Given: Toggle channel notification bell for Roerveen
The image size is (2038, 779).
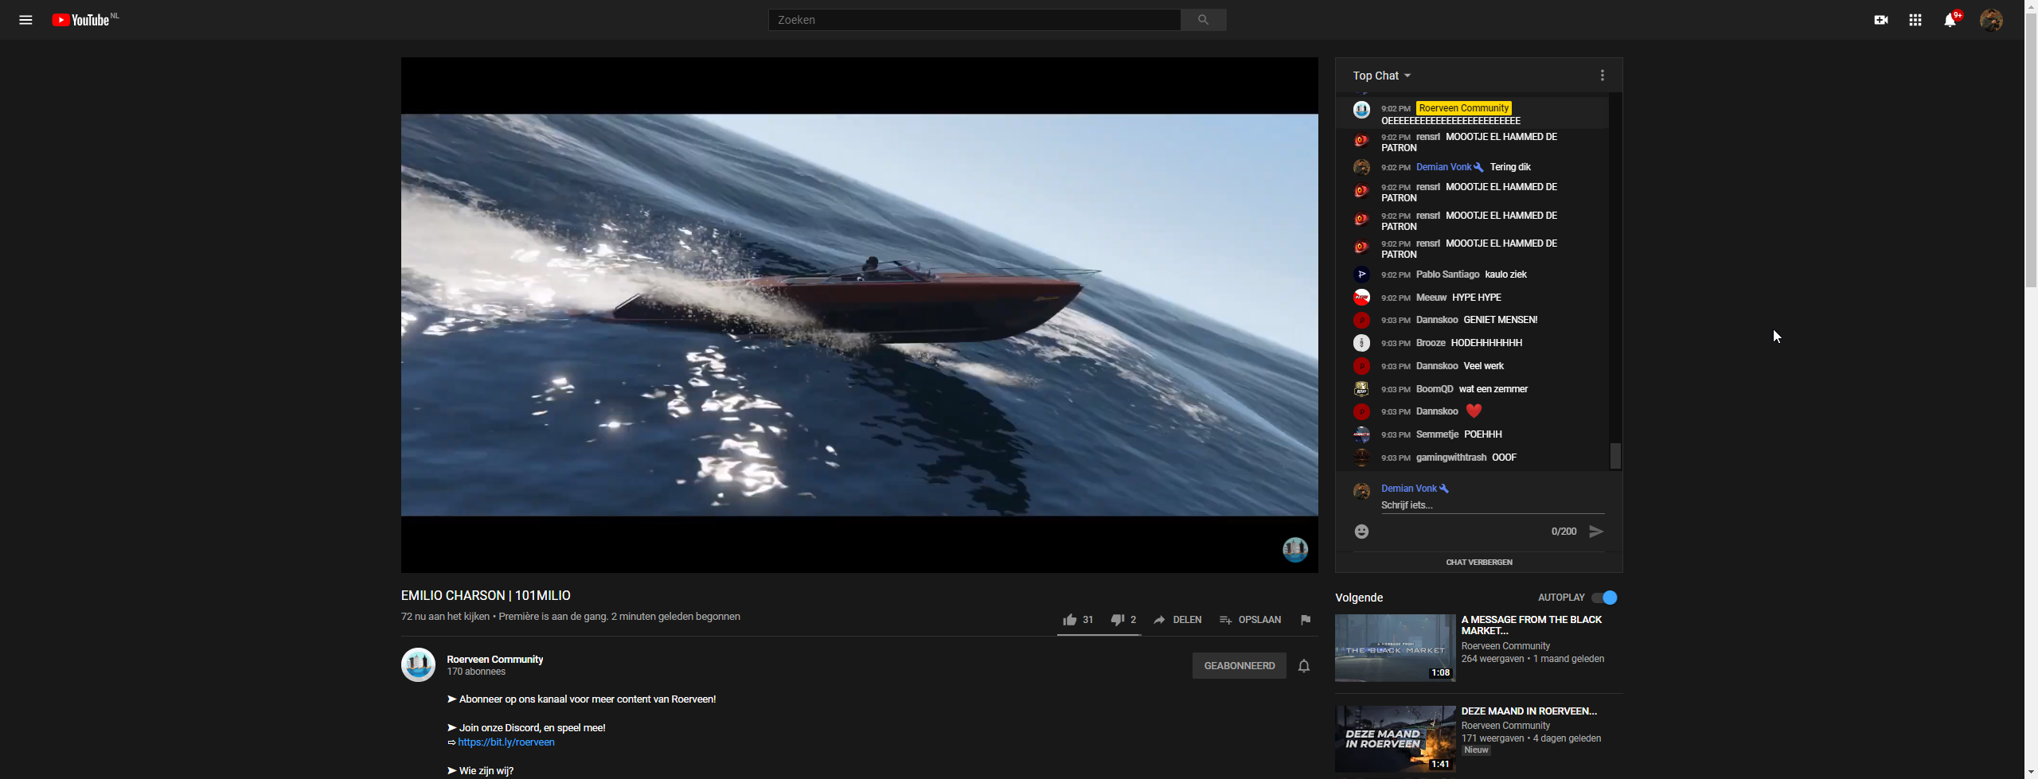Looking at the screenshot, I should pos(1304,666).
